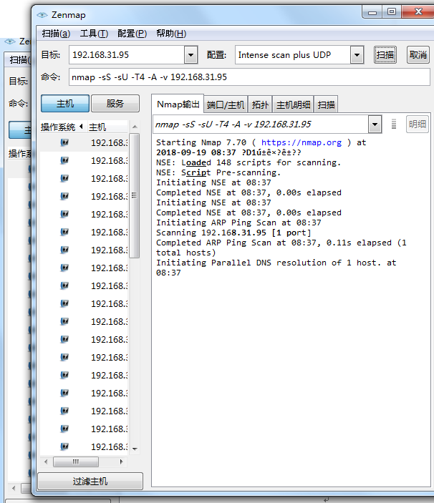Click text "NSE: Script Pre-scanning."
Viewport: 434px width, 503px height.
(218, 172)
